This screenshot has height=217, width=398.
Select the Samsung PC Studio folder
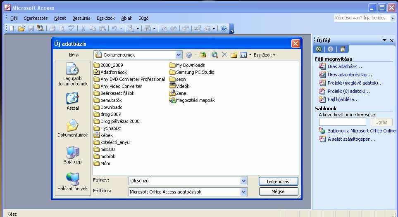192,72
